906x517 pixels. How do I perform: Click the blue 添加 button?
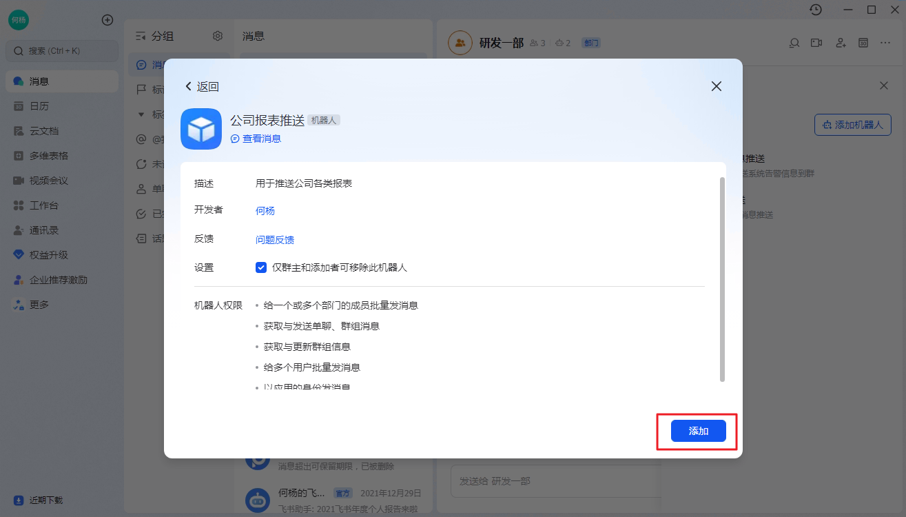[x=698, y=431]
